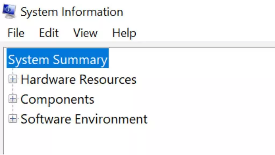Viewport: 275px width, 155px height.
Task: Click blank space right of Hardware Resources
Action: point(205,79)
